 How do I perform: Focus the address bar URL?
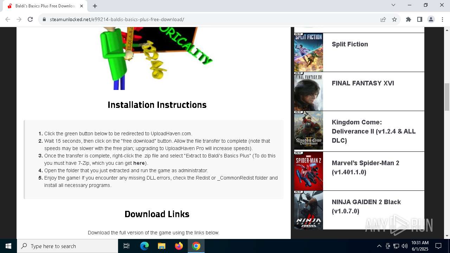pyautogui.click(x=117, y=19)
